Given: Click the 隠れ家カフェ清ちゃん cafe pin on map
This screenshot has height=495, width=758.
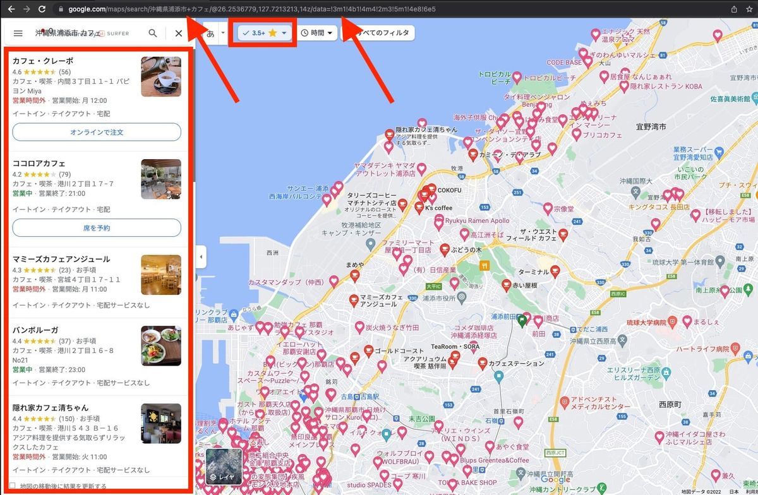Looking at the screenshot, I should pyautogui.click(x=389, y=134).
